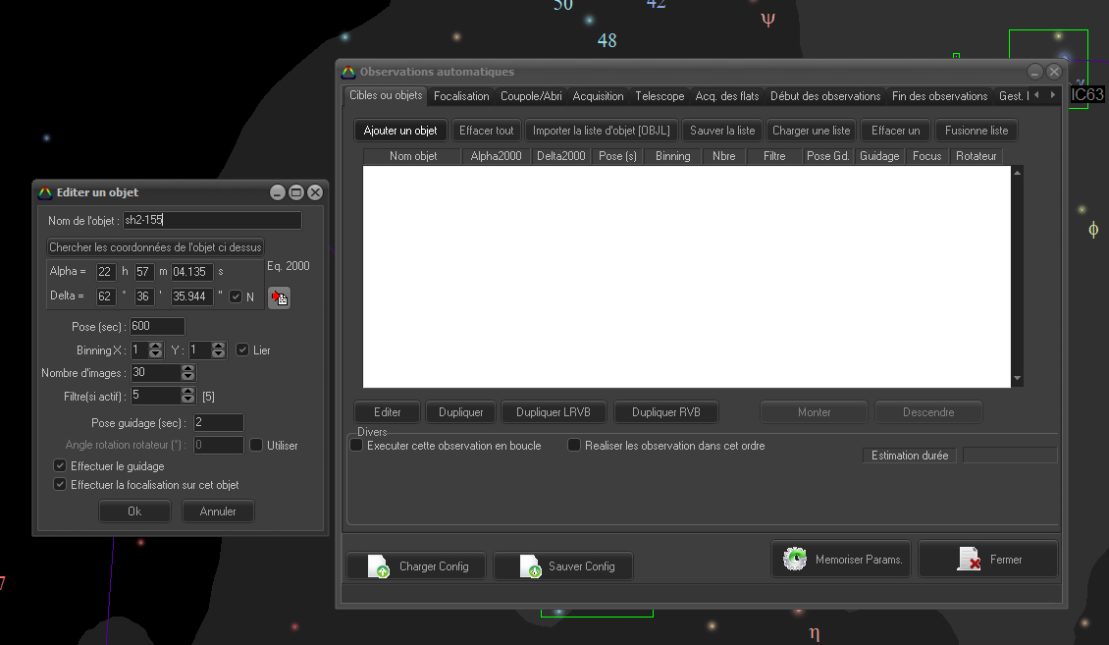Viewport: 1109px width, 645px height.
Task: Open the Coupole/Abri tab
Action: pyautogui.click(x=531, y=96)
